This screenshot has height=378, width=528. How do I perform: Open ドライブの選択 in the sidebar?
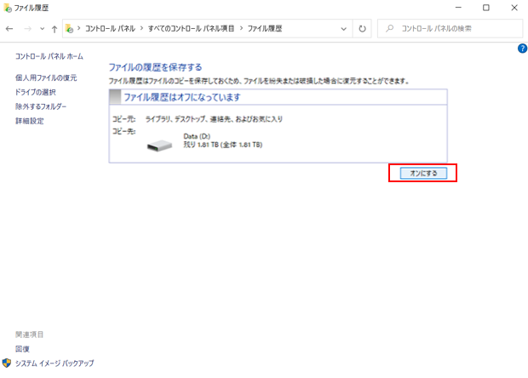tap(36, 92)
